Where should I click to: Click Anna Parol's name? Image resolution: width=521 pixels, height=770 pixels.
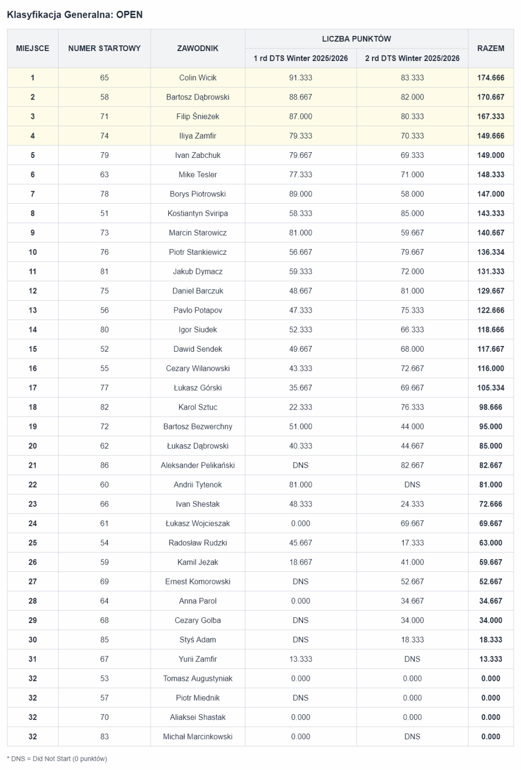pos(197,601)
